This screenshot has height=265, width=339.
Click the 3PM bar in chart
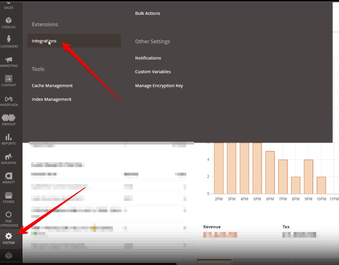coord(231,168)
